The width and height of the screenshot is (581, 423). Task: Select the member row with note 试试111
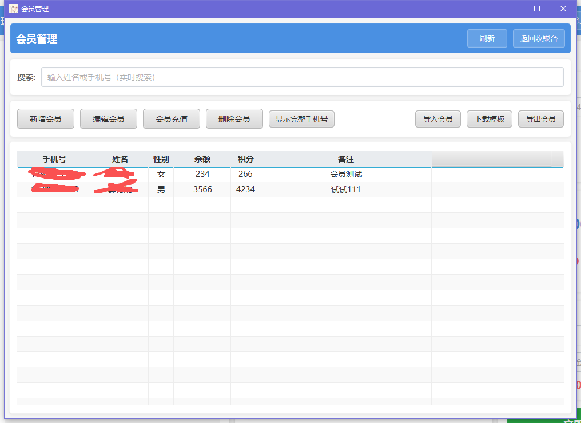[x=345, y=189]
